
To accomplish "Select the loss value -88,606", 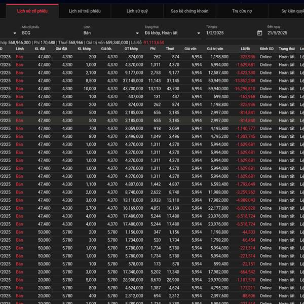I will point(248,296).
